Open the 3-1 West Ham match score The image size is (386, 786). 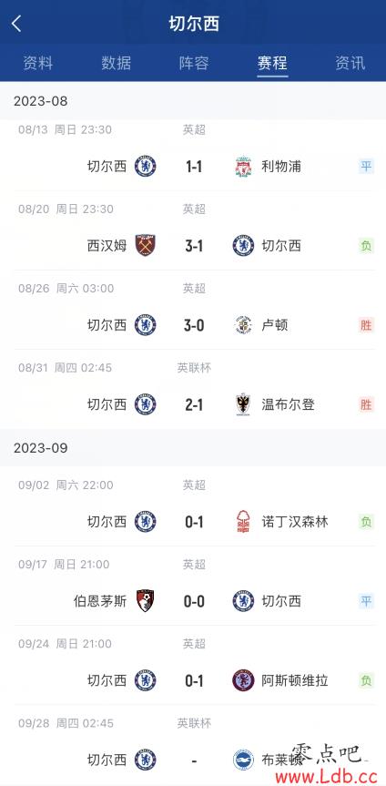pyautogui.click(x=194, y=246)
